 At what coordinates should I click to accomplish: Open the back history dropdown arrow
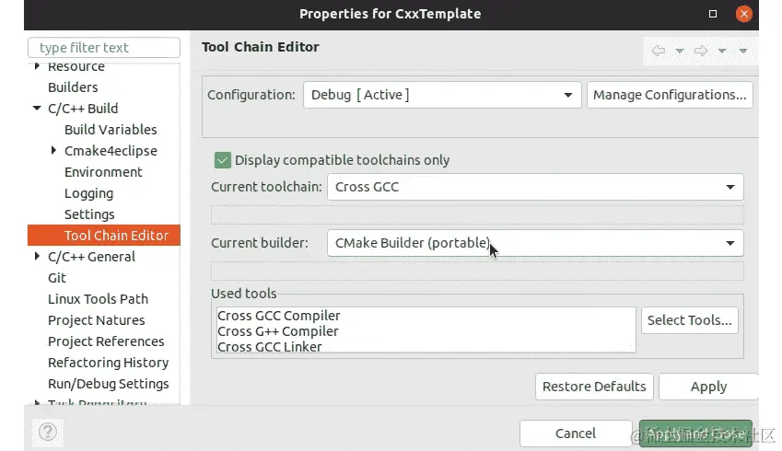[x=679, y=51]
